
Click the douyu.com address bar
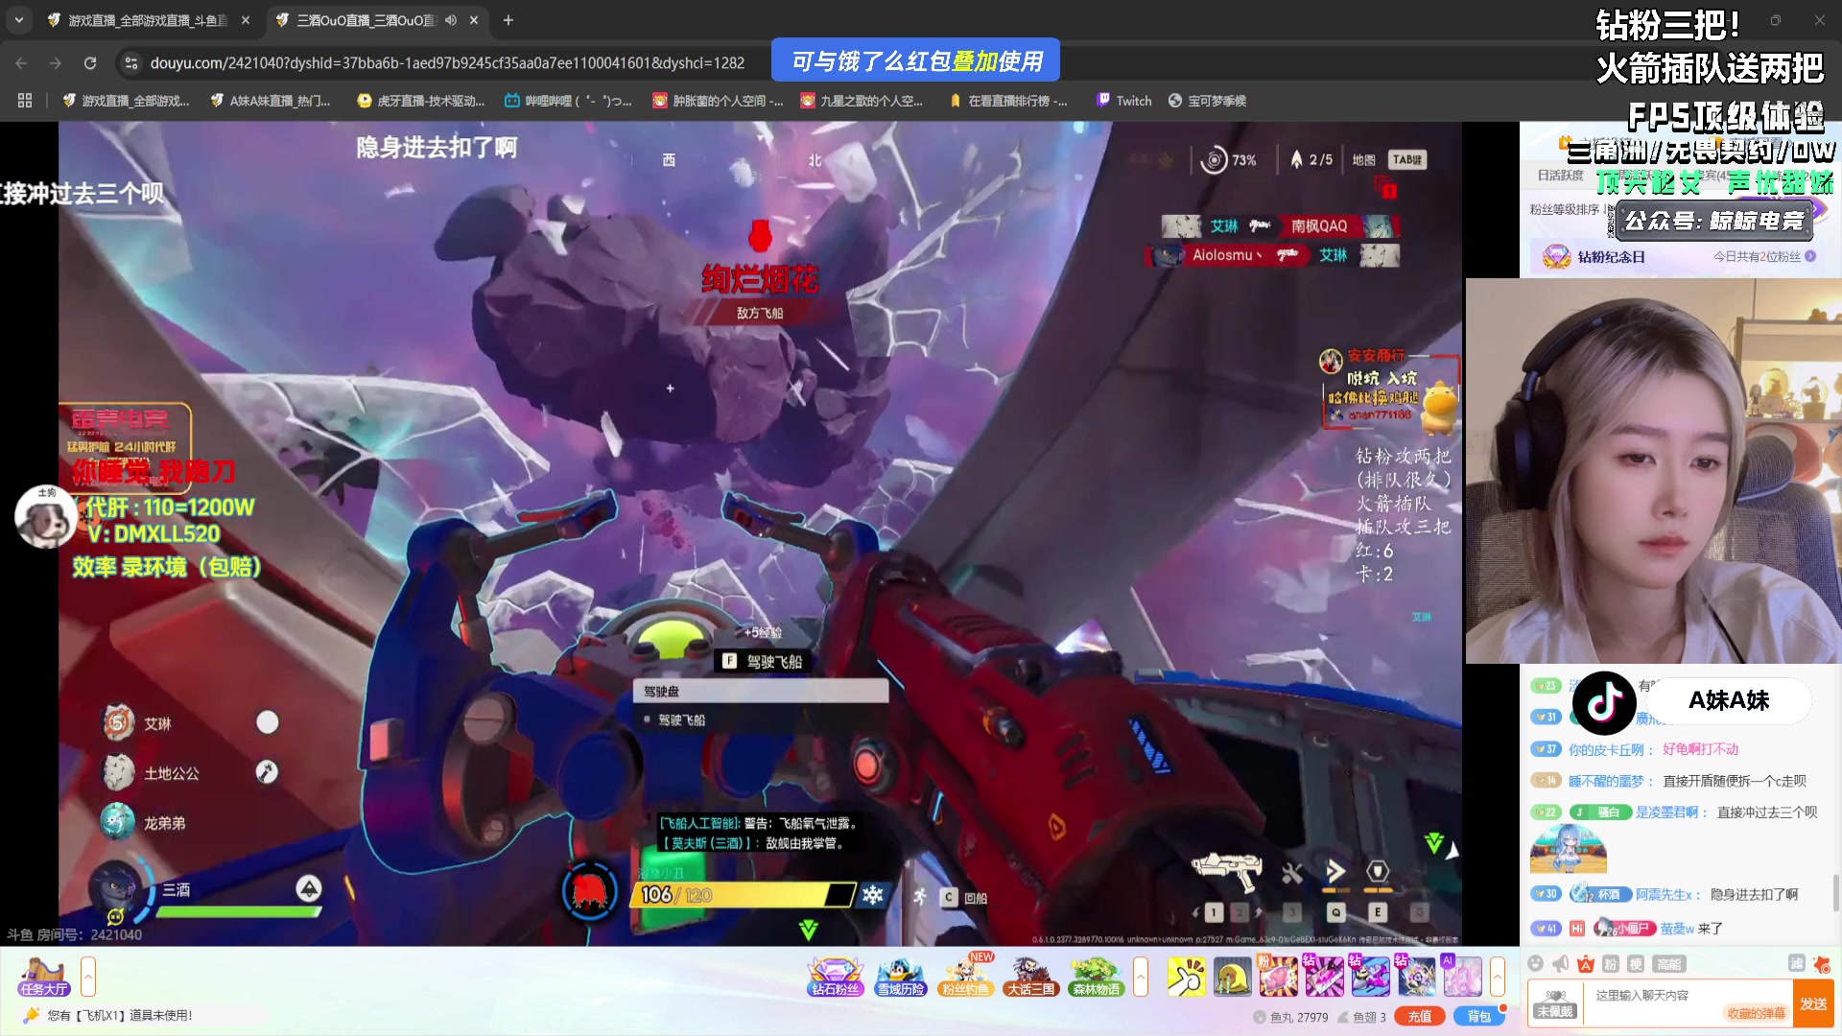click(x=447, y=63)
